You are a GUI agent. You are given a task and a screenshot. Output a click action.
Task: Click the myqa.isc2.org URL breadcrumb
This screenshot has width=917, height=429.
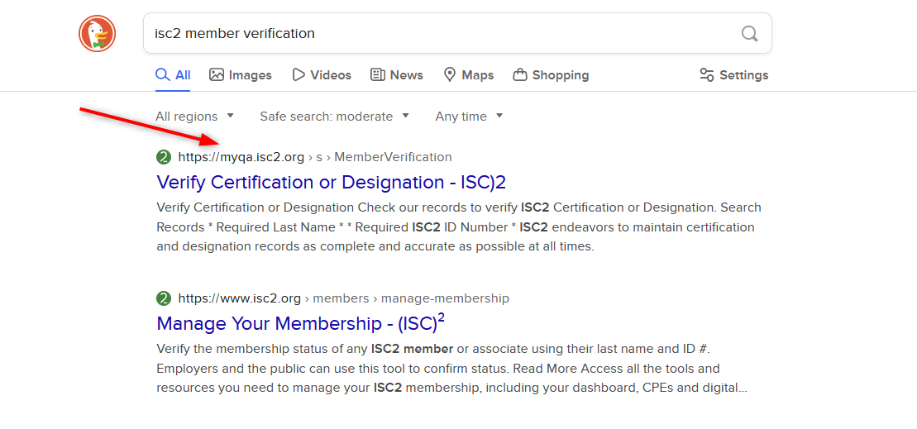point(314,157)
